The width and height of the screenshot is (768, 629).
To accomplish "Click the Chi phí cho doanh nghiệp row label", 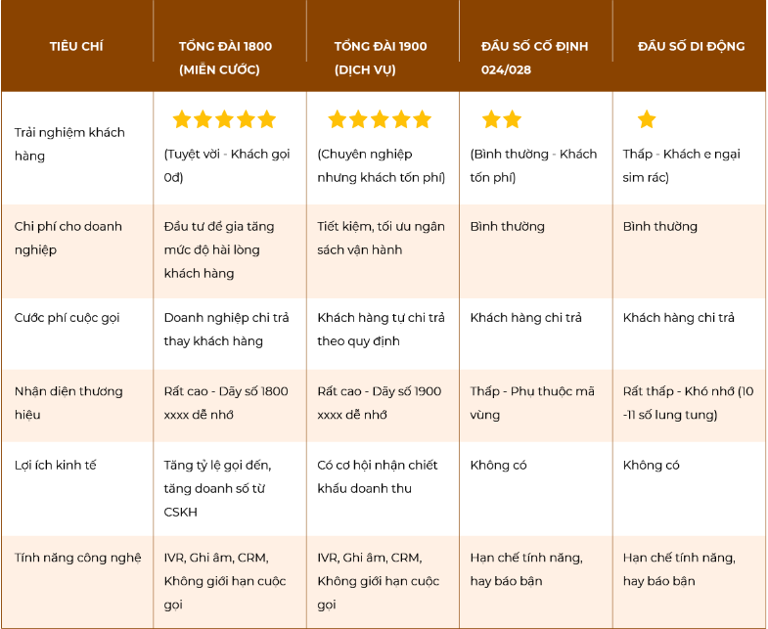I will pyautogui.click(x=68, y=238).
